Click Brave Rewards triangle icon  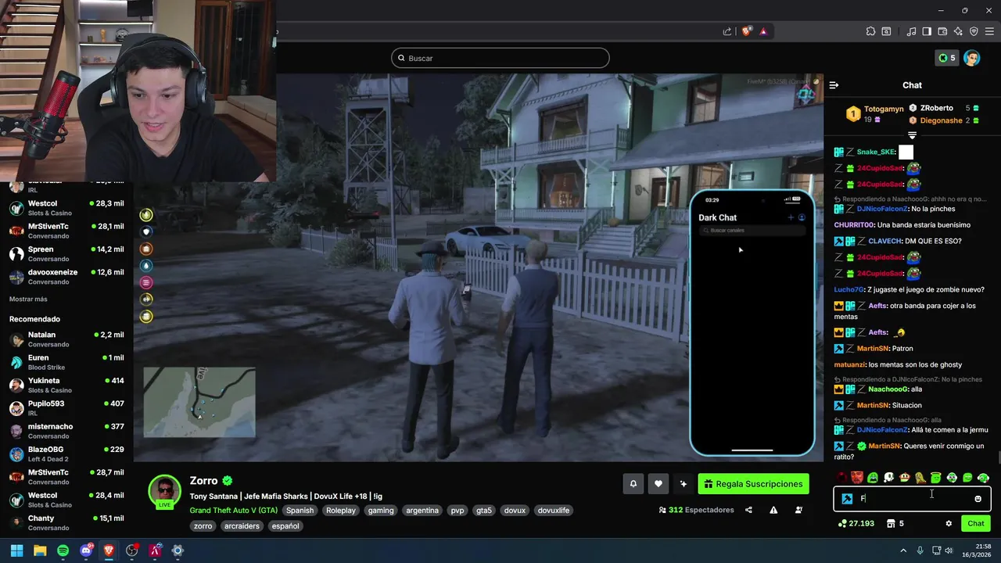[763, 31]
